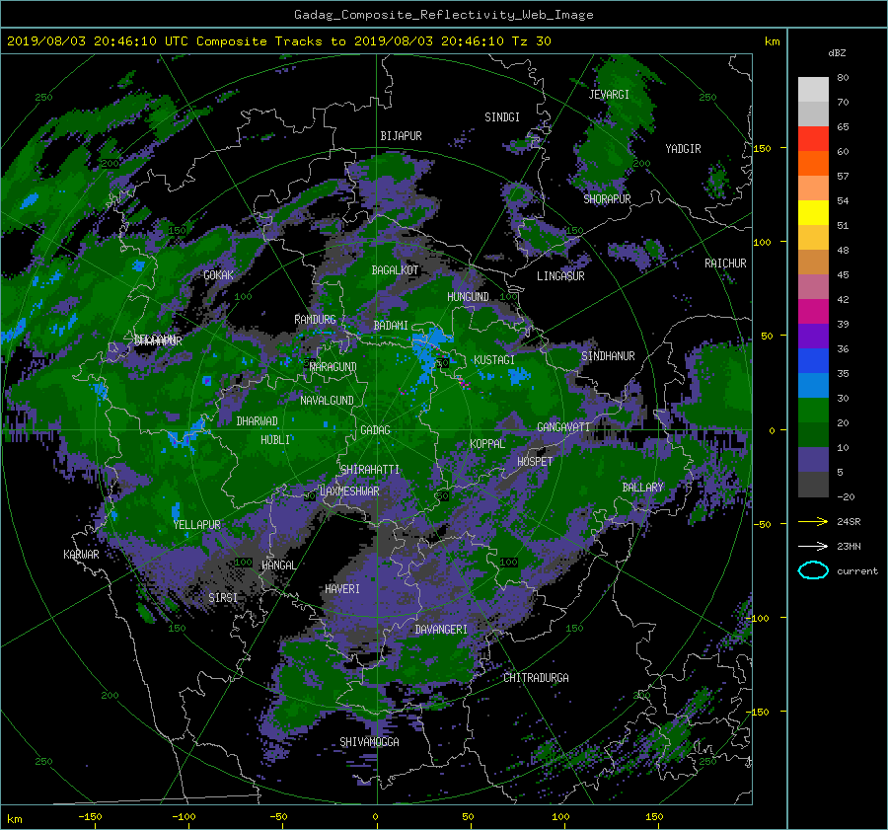Image resolution: width=888 pixels, height=830 pixels.
Task: Click the 150 tick on right axis
Action: pyautogui.click(x=763, y=148)
